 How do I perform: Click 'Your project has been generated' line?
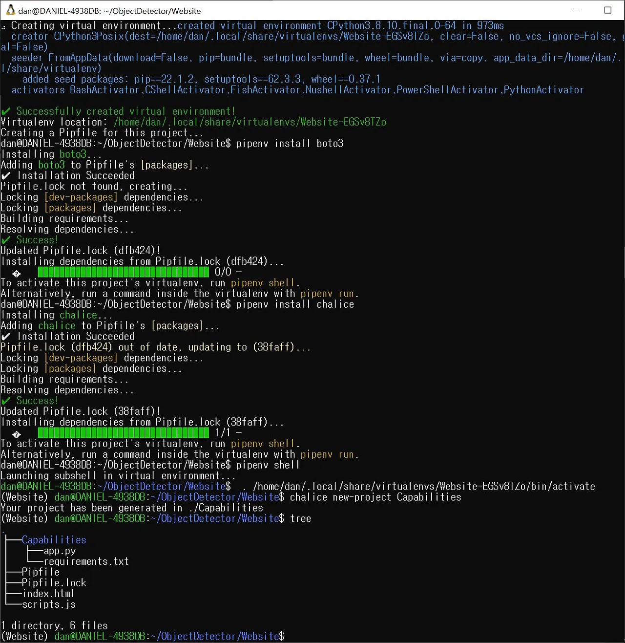(132, 508)
